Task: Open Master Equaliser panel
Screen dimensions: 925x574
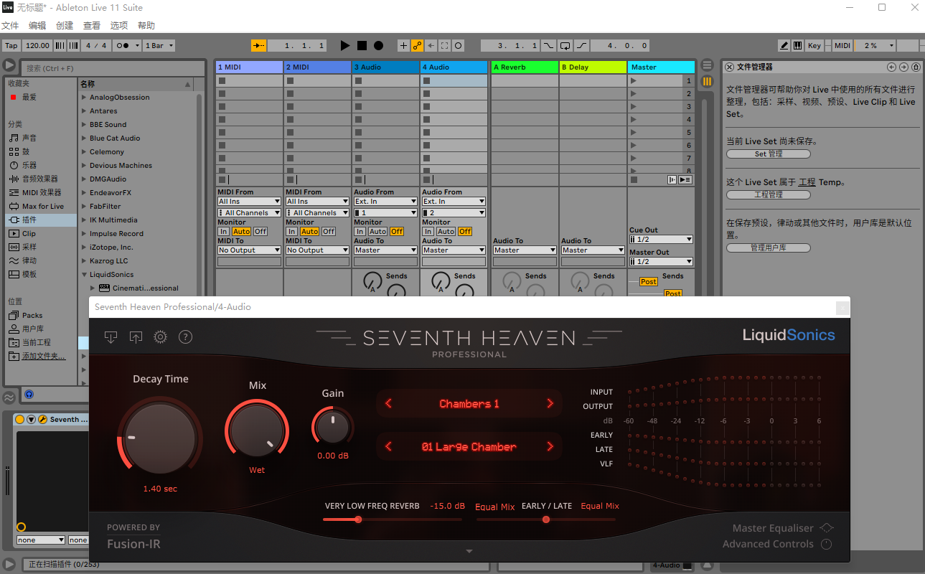Action: pyautogui.click(x=782, y=528)
